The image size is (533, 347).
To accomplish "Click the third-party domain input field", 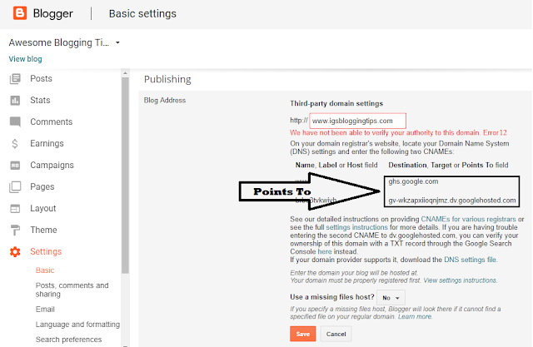I will (357, 121).
